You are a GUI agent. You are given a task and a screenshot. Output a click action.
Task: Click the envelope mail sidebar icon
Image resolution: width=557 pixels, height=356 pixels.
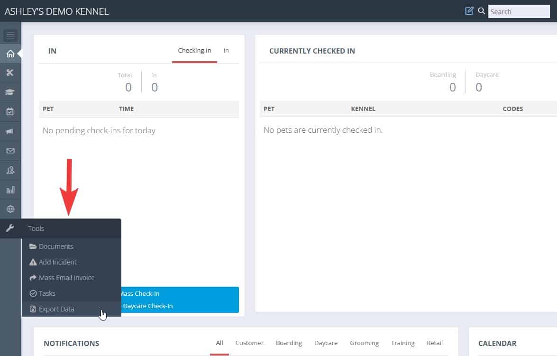pos(10,151)
